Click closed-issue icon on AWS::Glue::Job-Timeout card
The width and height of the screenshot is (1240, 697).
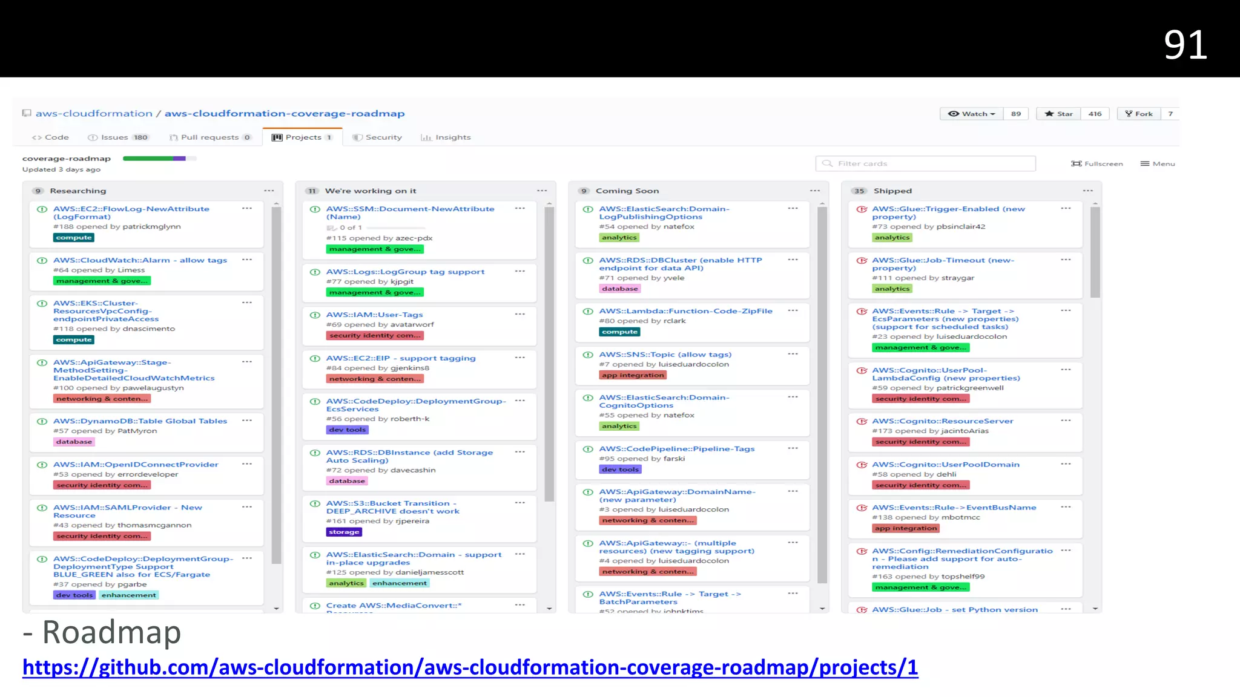click(x=861, y=261)
